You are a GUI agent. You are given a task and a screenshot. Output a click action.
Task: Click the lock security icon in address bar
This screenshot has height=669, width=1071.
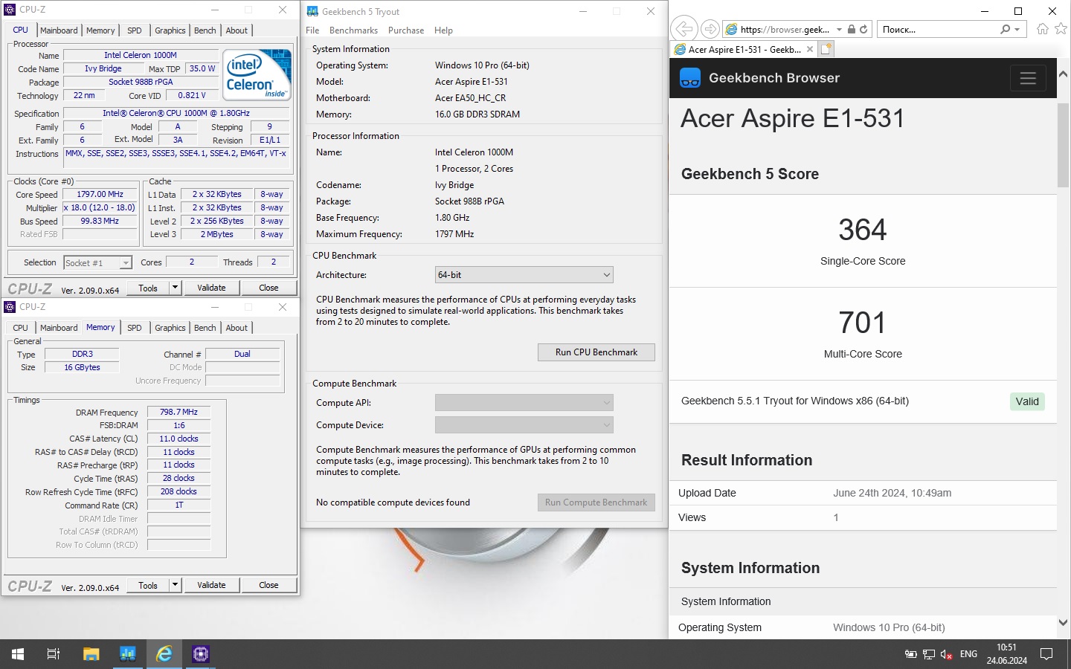click(x=852, y=29)
